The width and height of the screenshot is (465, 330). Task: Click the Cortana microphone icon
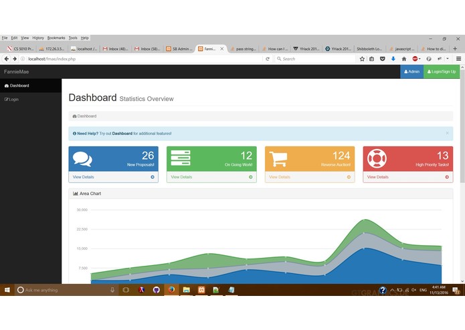(112, 290)
